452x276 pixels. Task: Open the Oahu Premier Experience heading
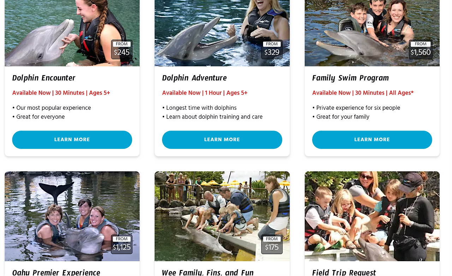[56, 272]
